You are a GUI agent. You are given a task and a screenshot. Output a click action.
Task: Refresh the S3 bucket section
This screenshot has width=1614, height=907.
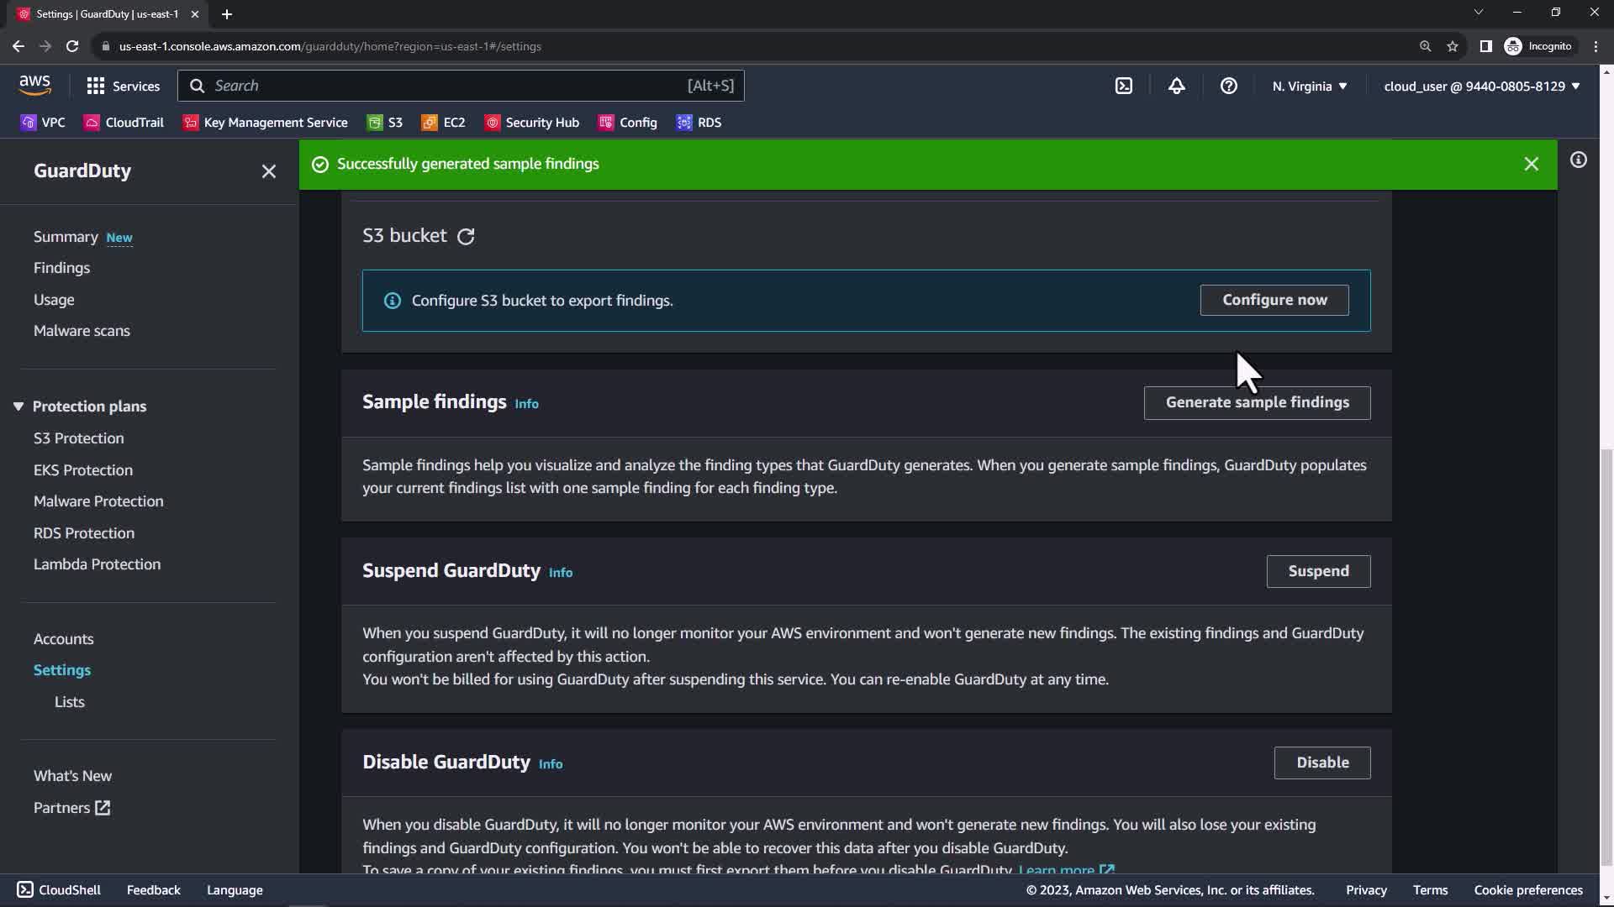pos(466,237)
